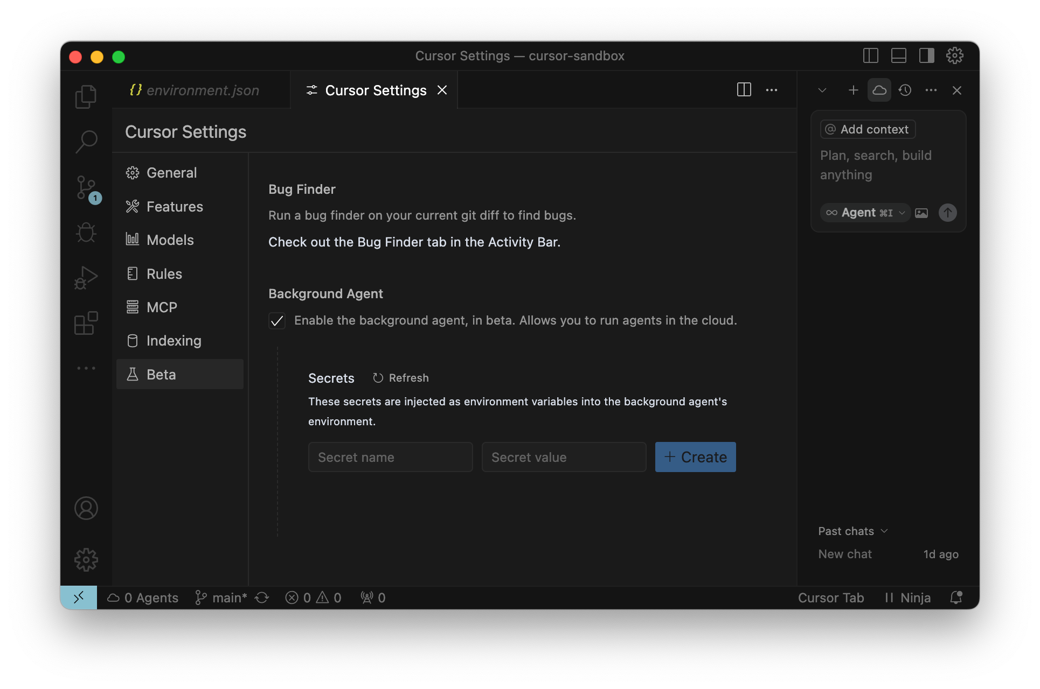Open chat panel more options
This screenshot has width=1040, height=689.
point(931,90)
